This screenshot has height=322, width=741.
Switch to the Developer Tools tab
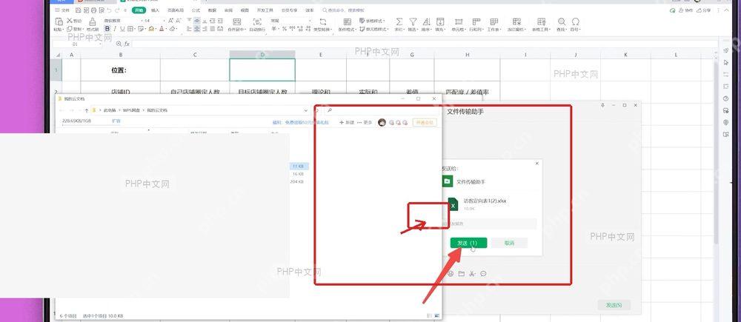pos(265,10)
